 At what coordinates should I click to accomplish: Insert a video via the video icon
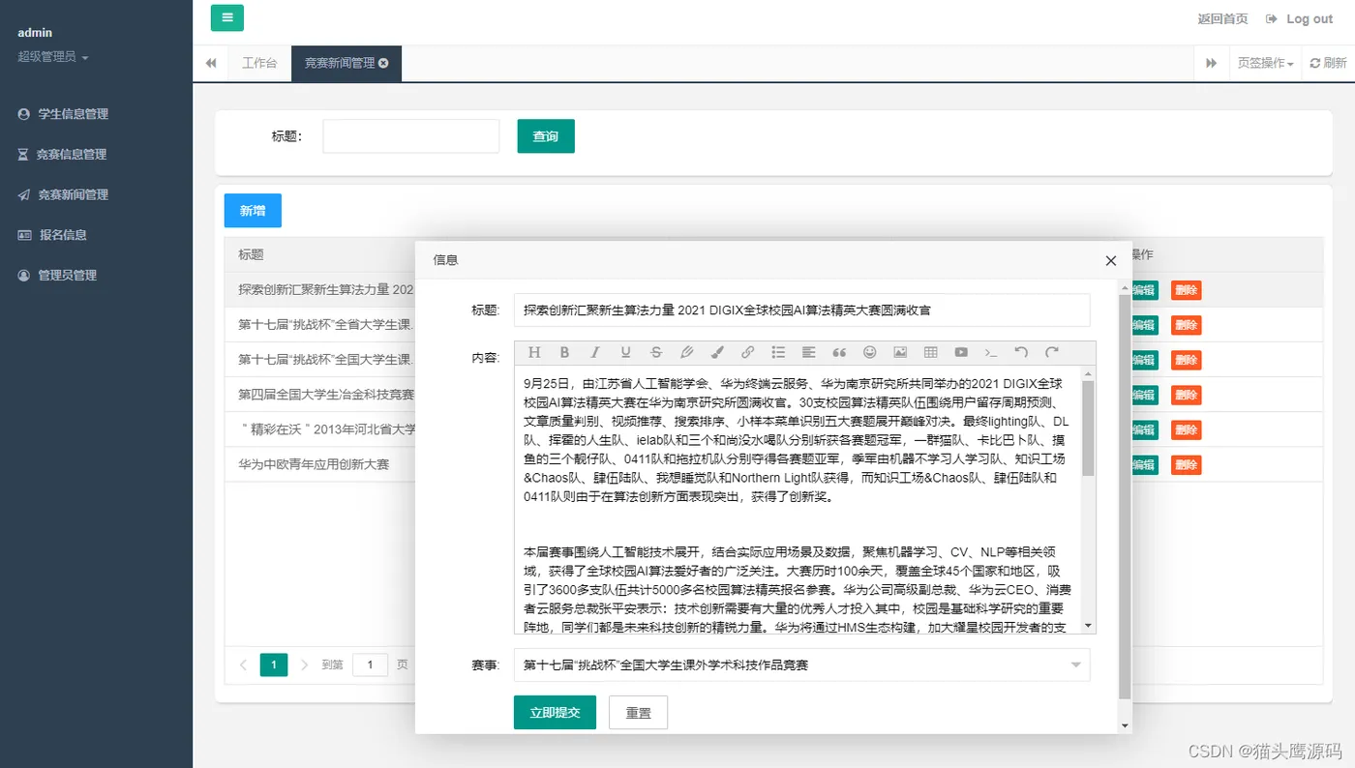tap(961, 352)
